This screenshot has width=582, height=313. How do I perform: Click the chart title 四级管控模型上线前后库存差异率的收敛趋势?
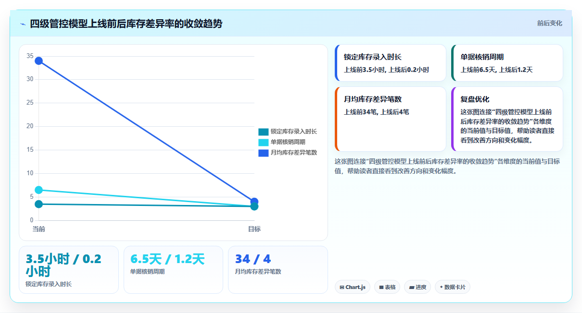pyautogui.click(x=126, y=24)
